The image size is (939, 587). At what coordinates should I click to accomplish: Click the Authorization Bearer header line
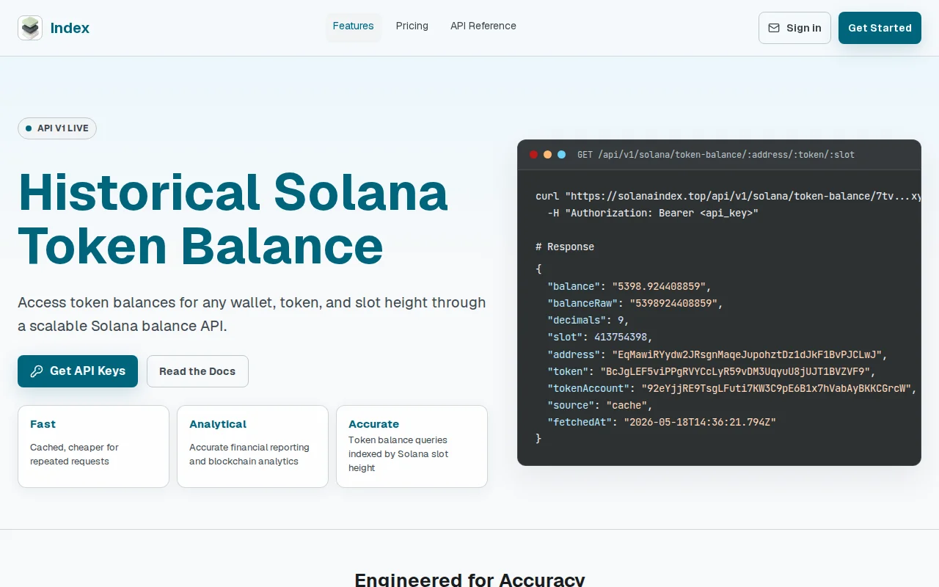653,213
